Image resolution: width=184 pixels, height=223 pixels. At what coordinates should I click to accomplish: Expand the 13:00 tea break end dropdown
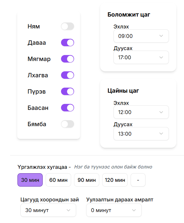tap(141, 134)
